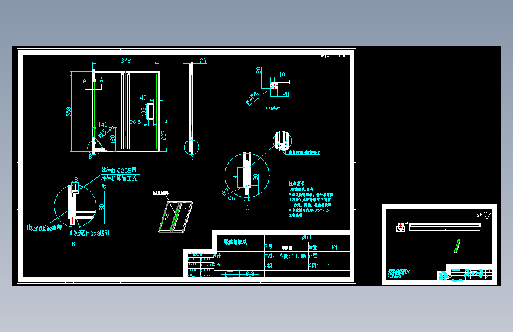Select the enlarged detail C view label 'C'
Image resolution: width=513 pixels, height=332 pixels.
tap(247, 207)
